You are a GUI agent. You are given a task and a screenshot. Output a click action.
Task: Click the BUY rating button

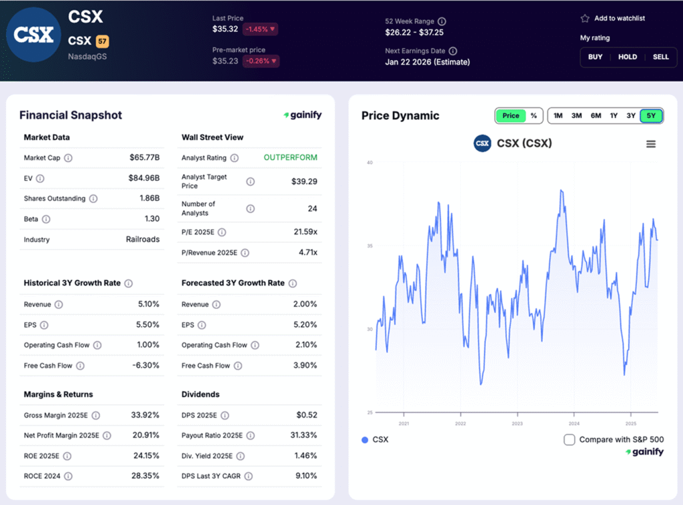click(x=594, y=57)
